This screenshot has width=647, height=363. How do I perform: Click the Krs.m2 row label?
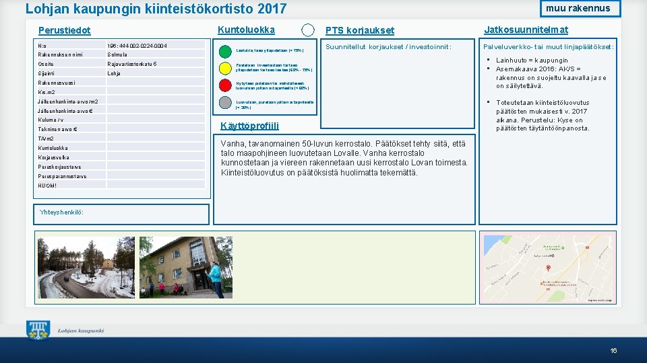tap(47, 92)
